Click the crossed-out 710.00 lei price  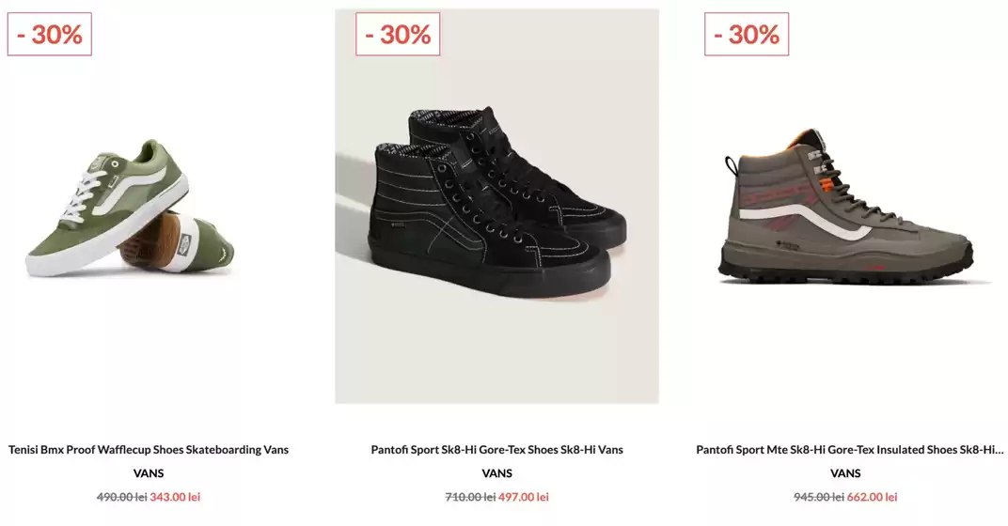[470, 497]
